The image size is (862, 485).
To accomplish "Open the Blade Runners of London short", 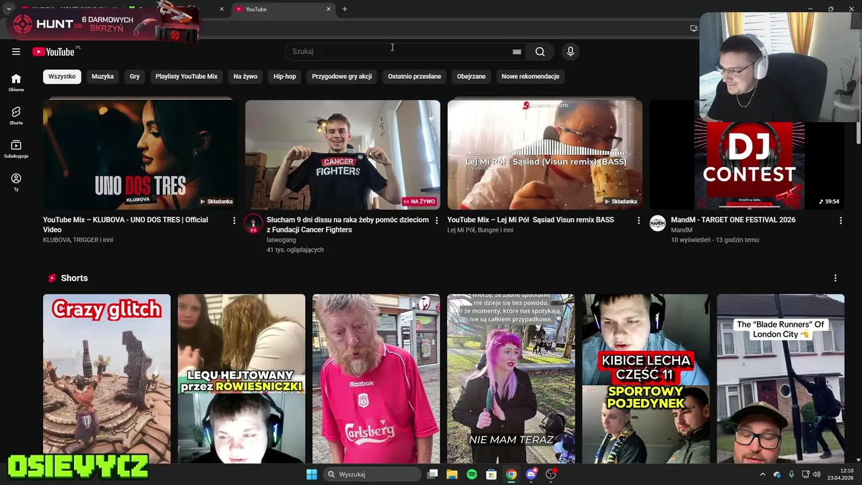I will click(x=781, y=379).
